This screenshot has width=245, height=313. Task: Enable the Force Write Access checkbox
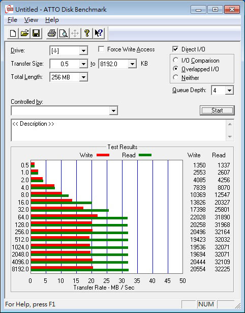tap(101, 49)
